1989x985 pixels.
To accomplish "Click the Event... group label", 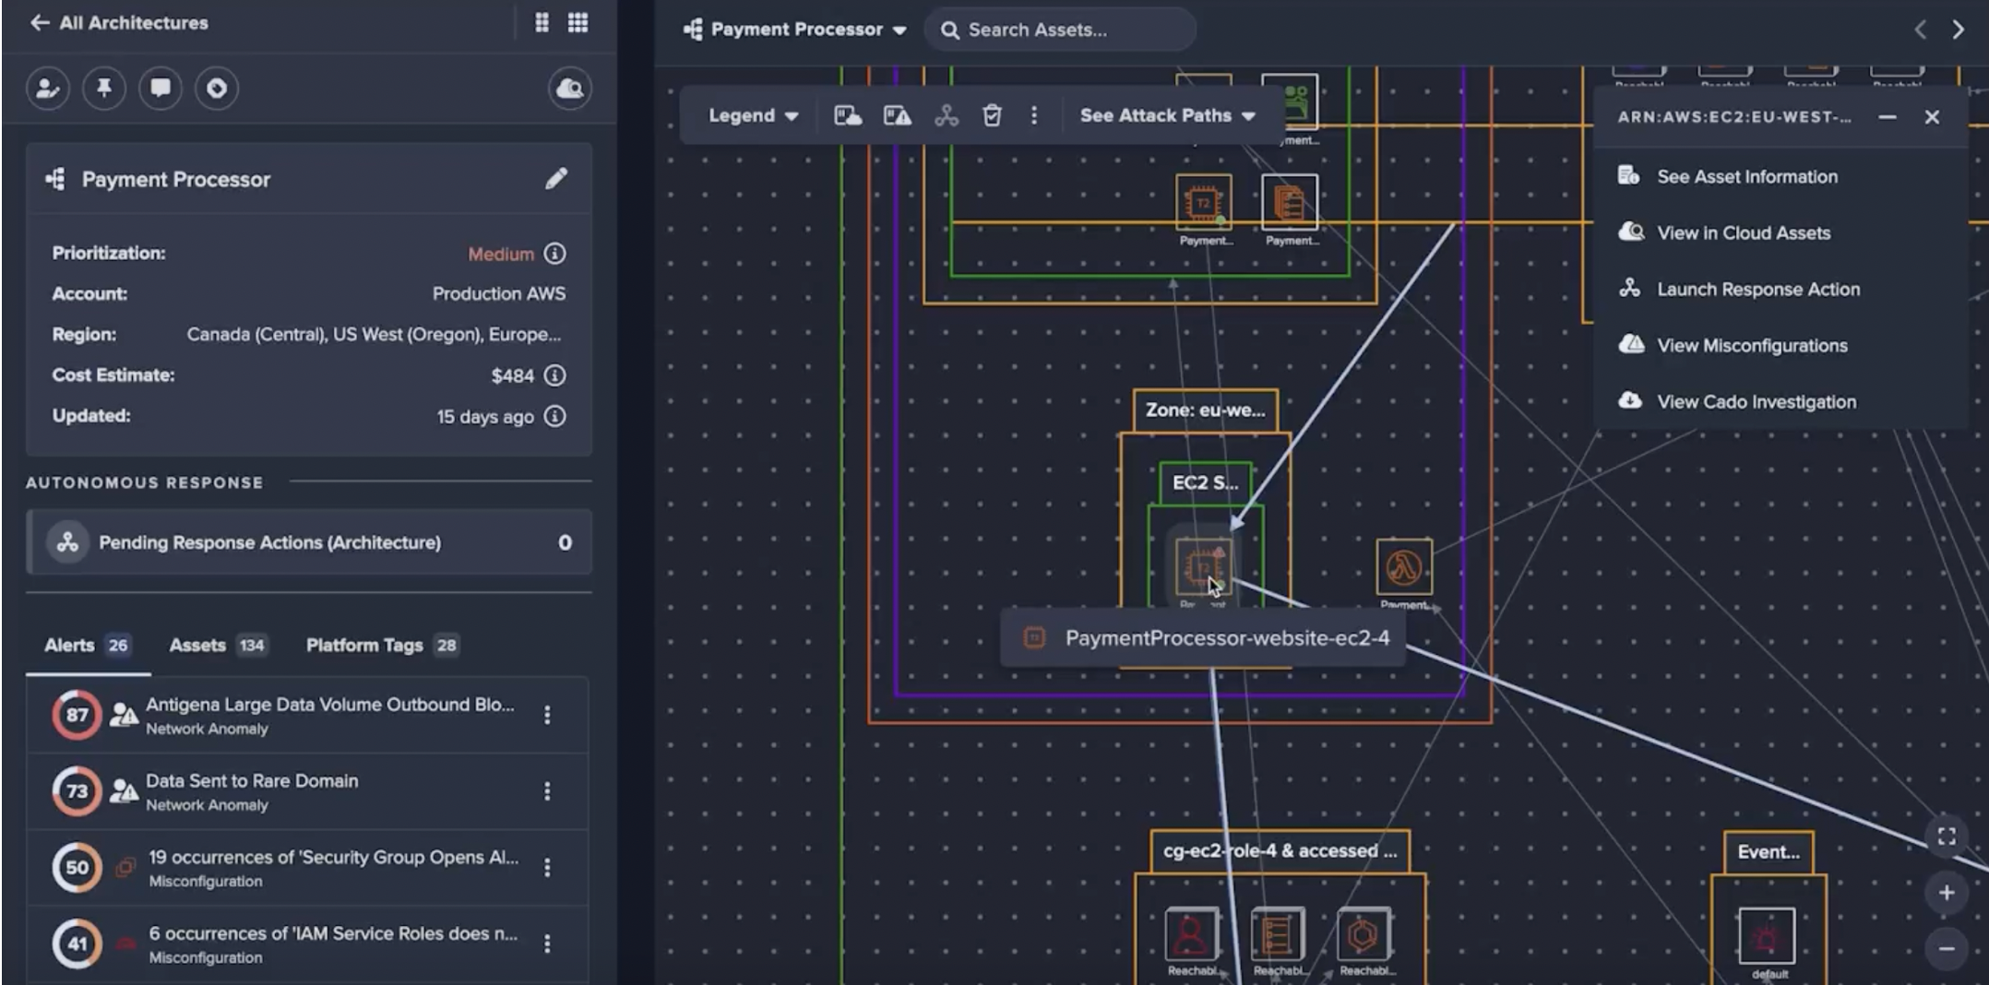I will click(x=1769, y=852).
